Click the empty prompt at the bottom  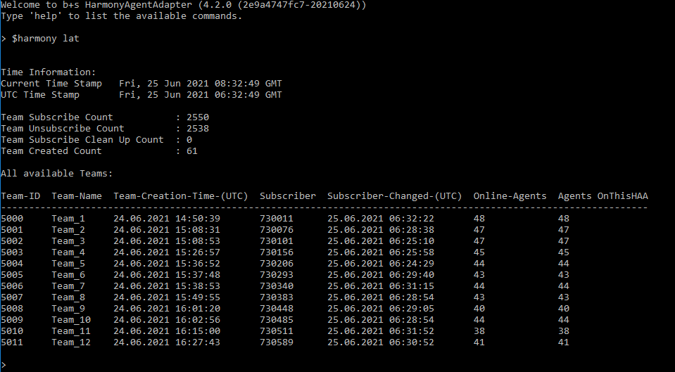click(x=4, y=365)
